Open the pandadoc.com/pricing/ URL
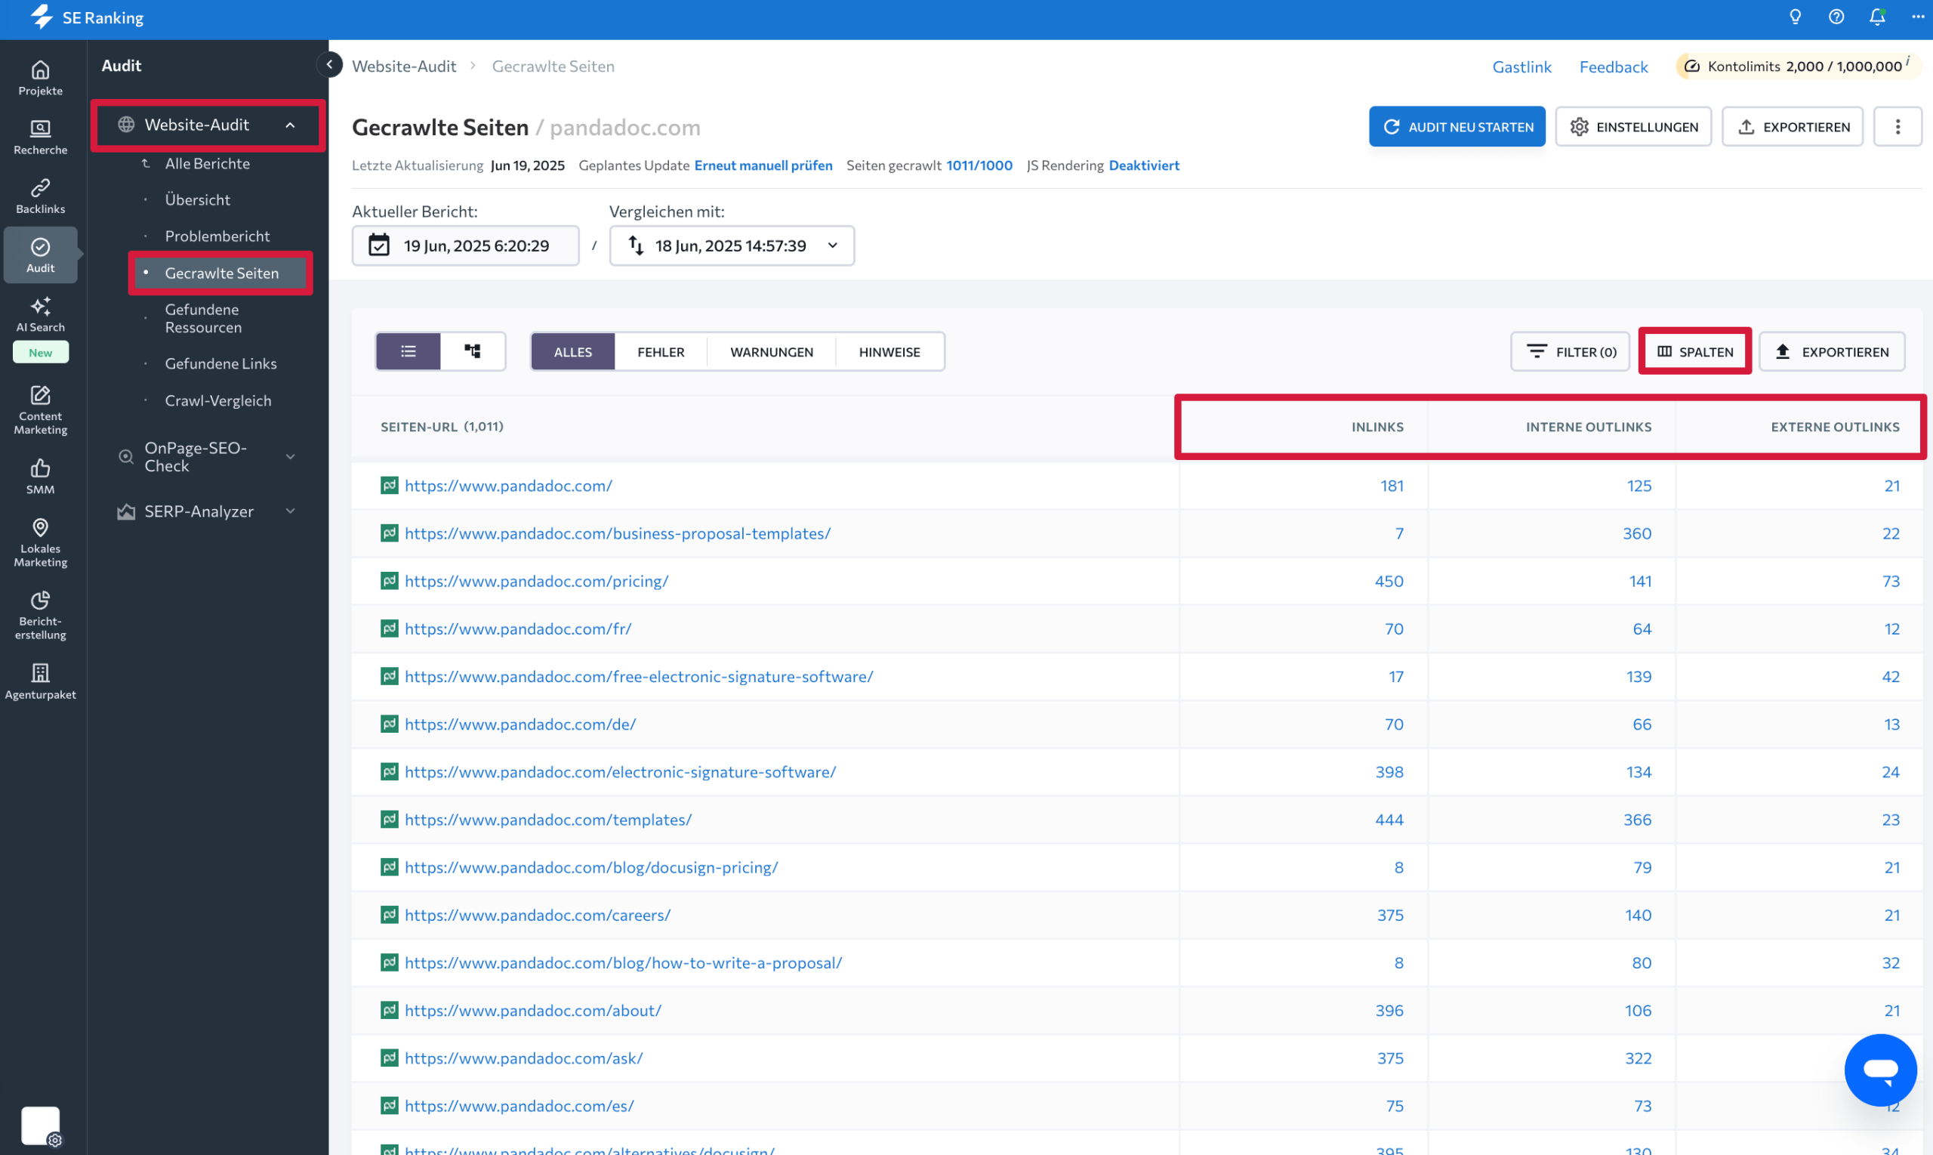The image size is (1933, 1155). point(536,581)
